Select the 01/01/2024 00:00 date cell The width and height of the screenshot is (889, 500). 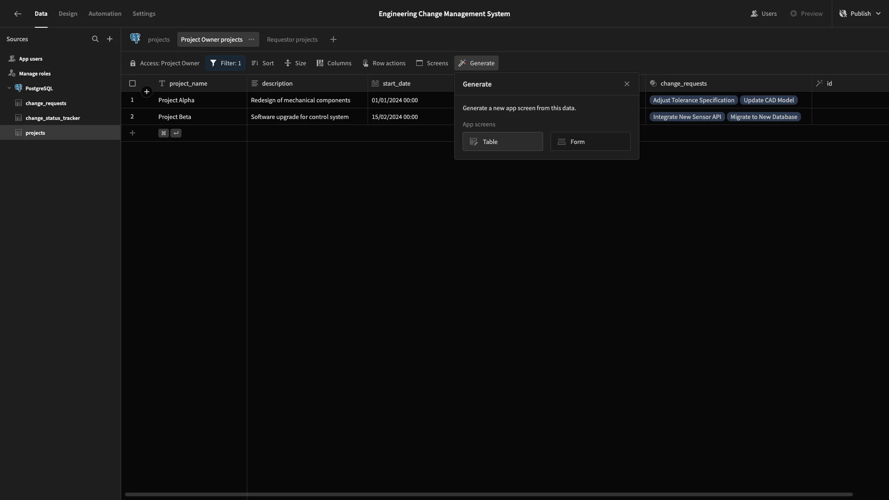(x=411, y=100)
